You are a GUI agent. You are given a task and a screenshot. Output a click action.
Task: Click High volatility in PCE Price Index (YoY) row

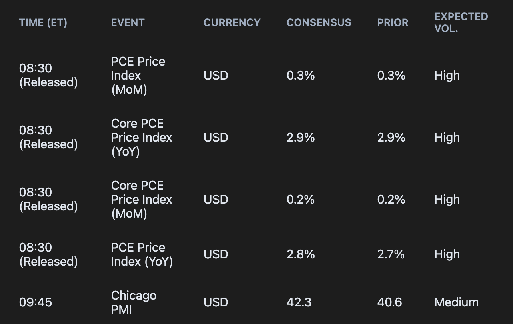[447, 254]
